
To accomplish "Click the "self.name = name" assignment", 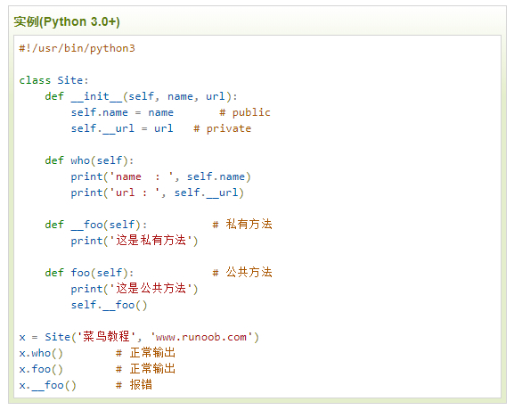I will click(x=122, y=112).
